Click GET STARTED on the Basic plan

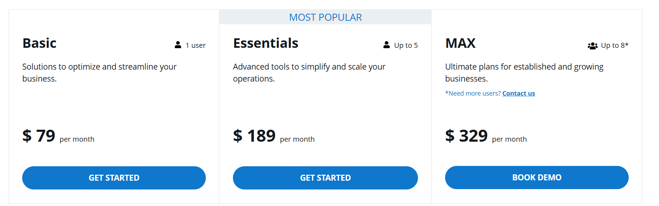(x=114, y=178)
